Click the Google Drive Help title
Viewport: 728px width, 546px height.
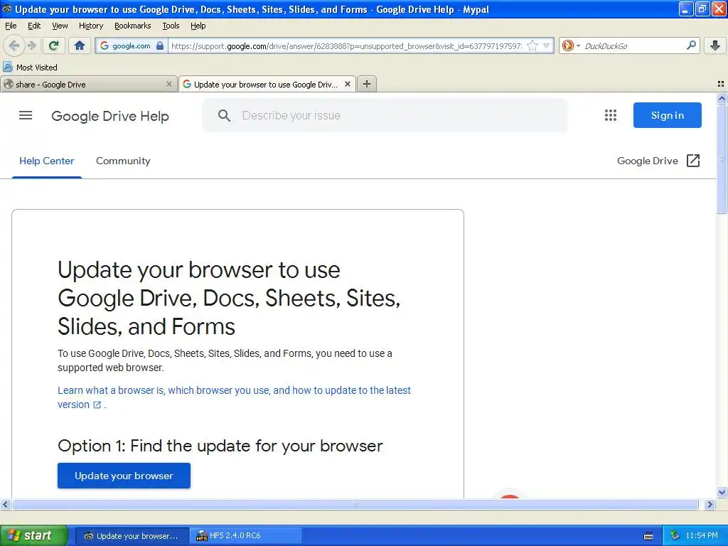tap(110, 116)
